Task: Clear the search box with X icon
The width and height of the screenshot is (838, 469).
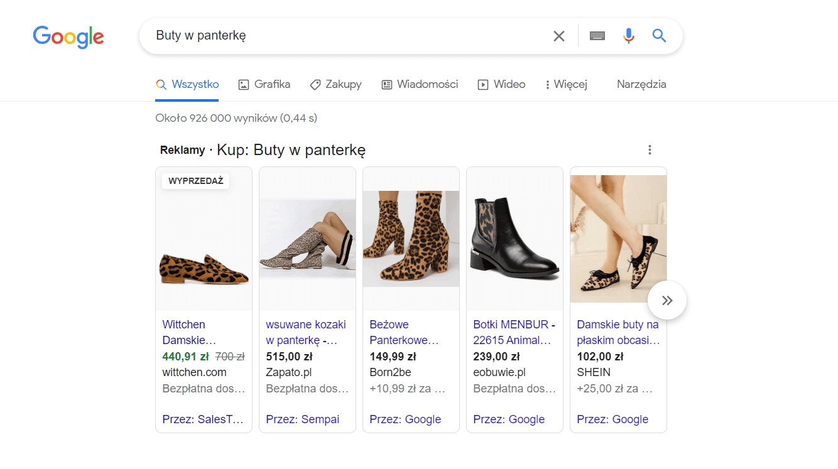Action: pyautogui.click(x=559, y=36)
